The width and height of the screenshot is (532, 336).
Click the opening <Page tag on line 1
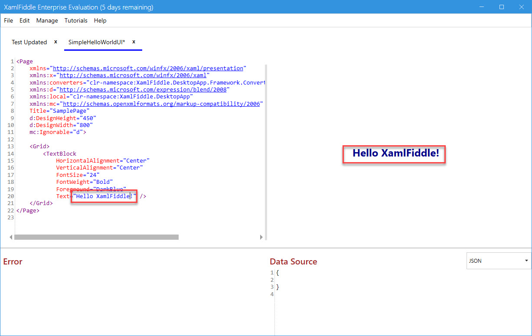pyautogui.click(x=24, y=62)
